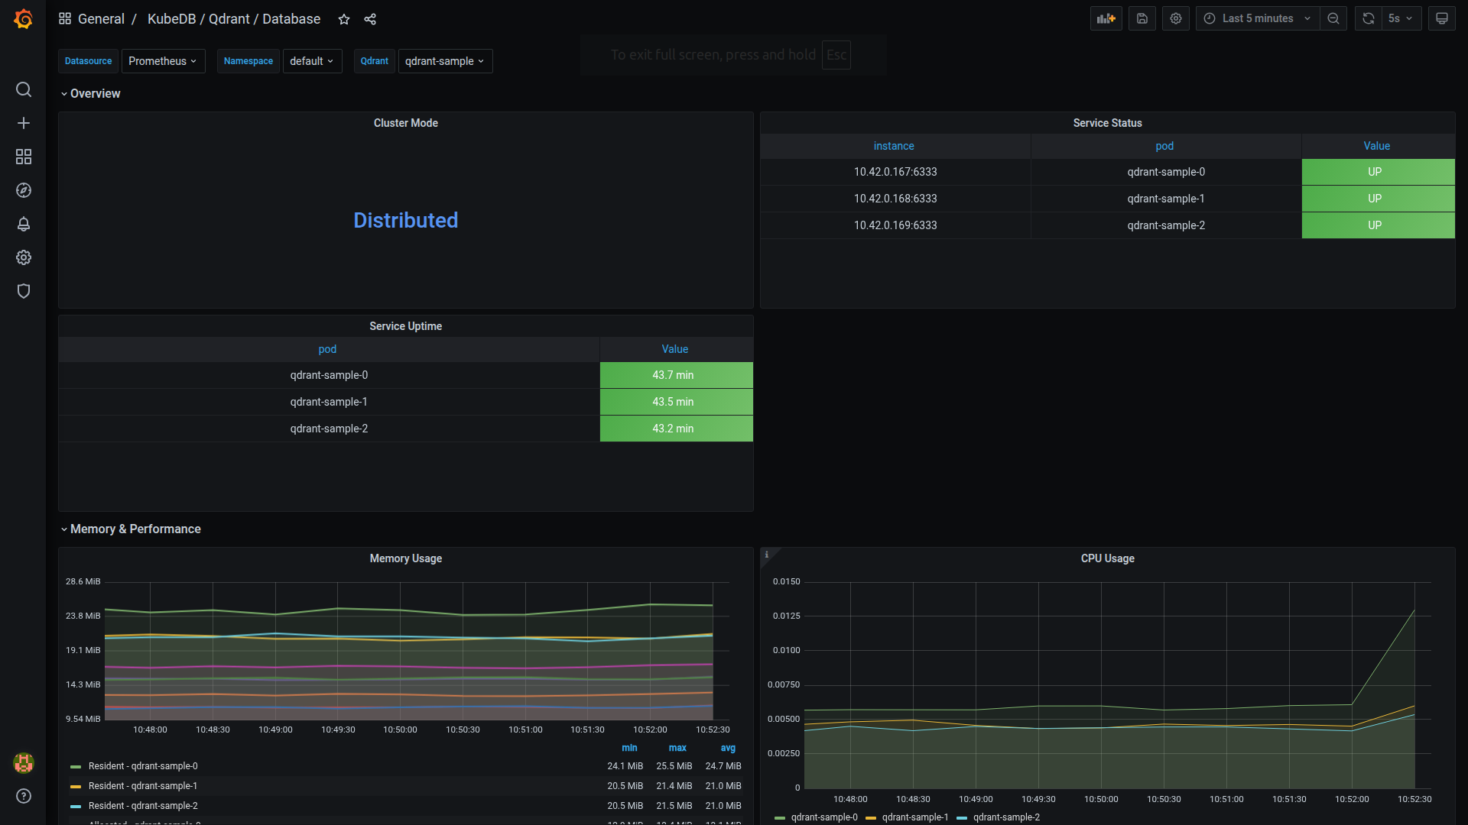The height and width of the screenshot is (825, 1468).
Task: Click the 10.42.0.168:6333 instance cell
Action: coord(895,199)
